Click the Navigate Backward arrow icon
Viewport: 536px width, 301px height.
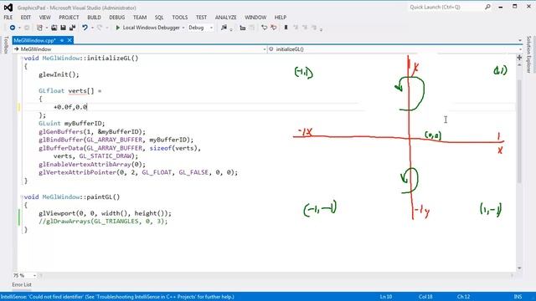pos(13,28)
